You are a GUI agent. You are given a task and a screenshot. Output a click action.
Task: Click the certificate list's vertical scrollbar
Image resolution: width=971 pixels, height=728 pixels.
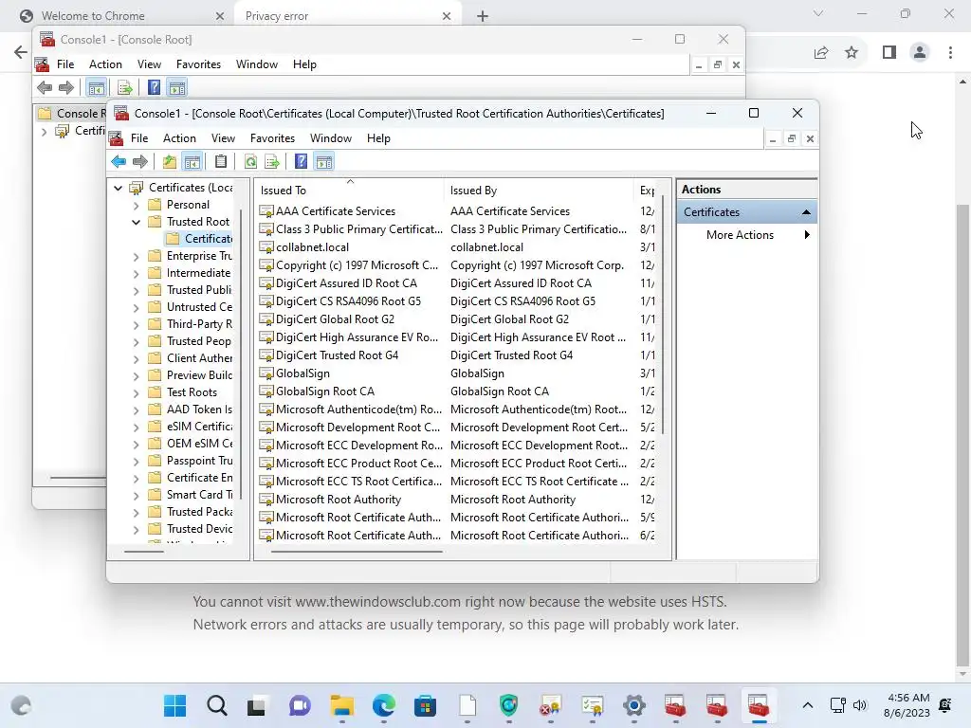pyautogui.click(x=663, y=316)
